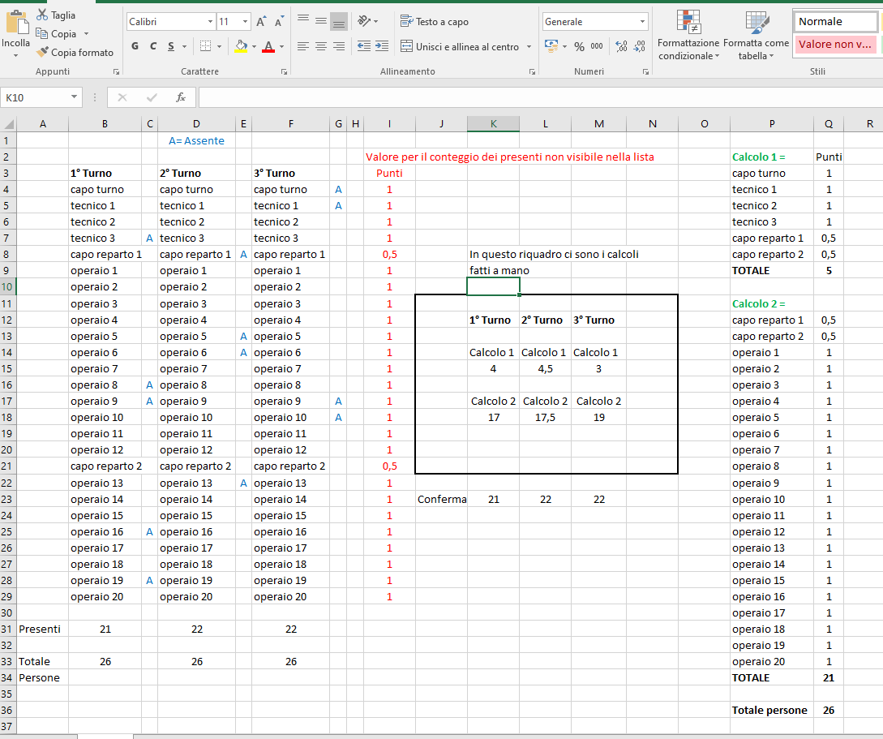Apply the red font color
The width and height of the screenshot is (883, 739).
(268, 46)
